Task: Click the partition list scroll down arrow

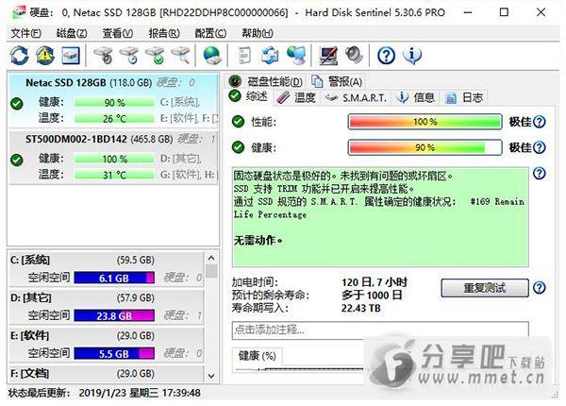Action: pyautogui.click(x=211, y=376)
